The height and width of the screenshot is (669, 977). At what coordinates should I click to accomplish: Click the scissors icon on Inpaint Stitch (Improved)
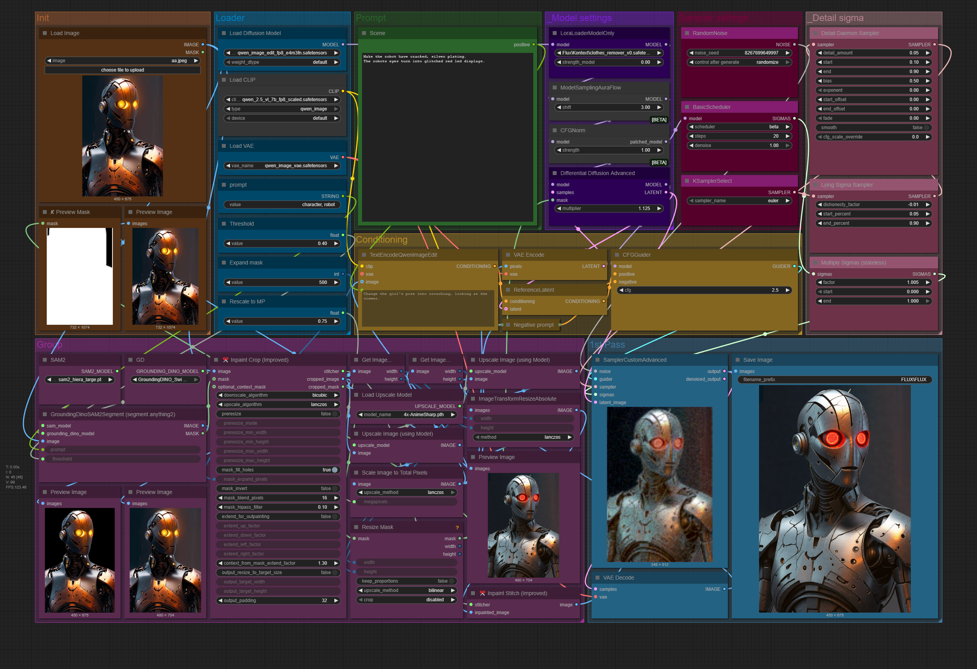(482, 593)
